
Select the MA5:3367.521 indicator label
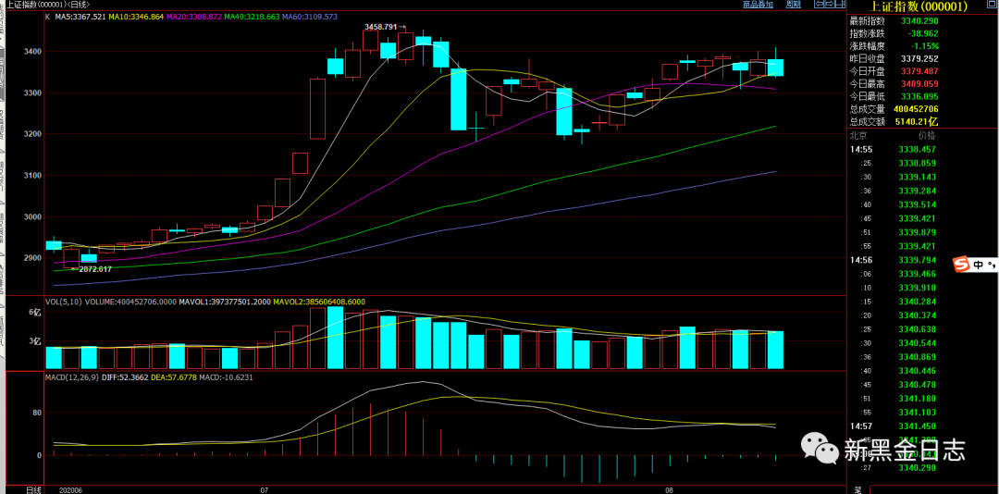[81, 18]
